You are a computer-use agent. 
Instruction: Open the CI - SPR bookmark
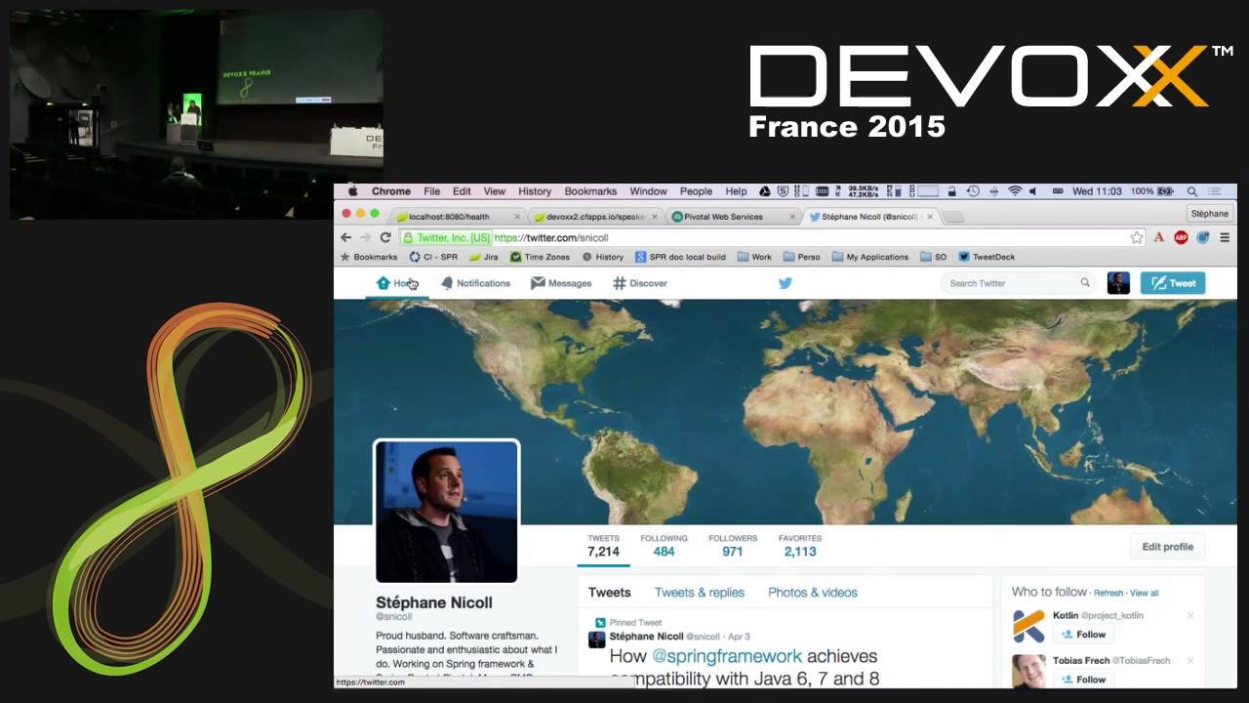pos(433,257)
